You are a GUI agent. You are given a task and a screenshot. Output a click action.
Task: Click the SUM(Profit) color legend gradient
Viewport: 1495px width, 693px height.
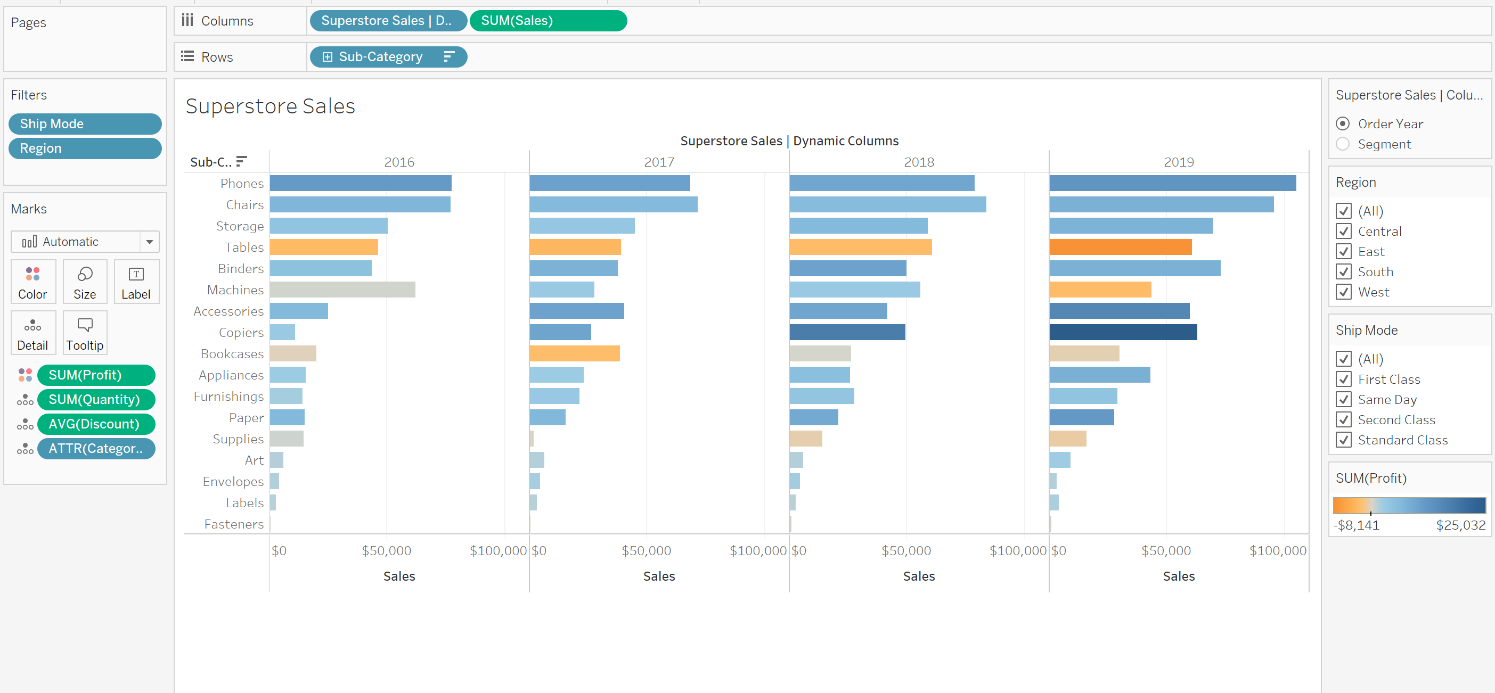[x=1409, y=506]
